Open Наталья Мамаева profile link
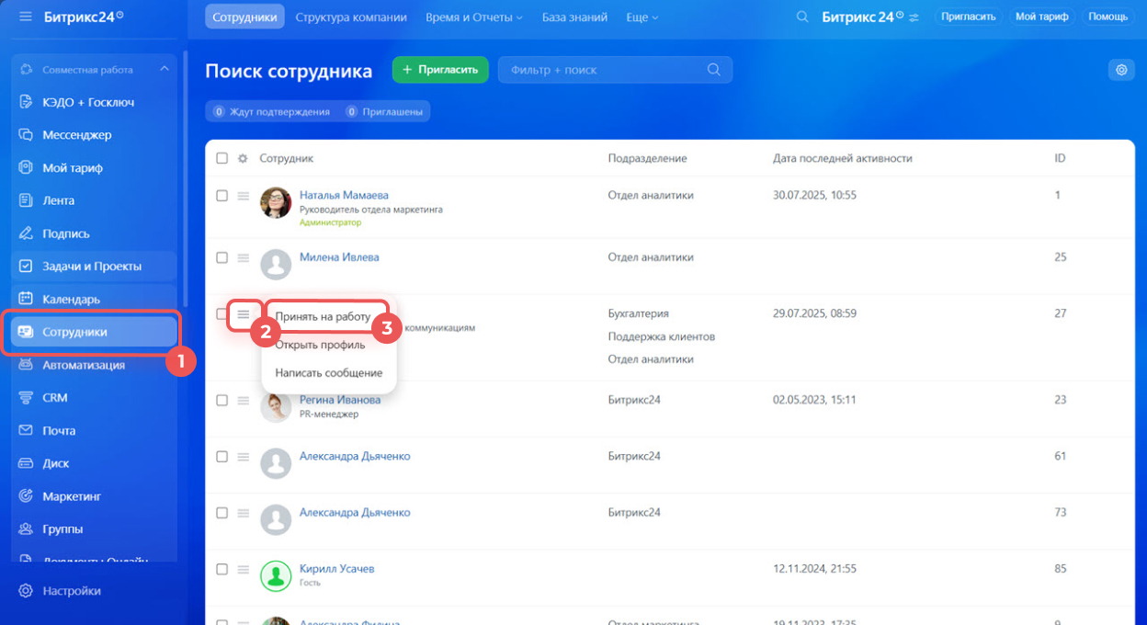The height and width of the screenshot is (625, 1147). coord(344,195)
